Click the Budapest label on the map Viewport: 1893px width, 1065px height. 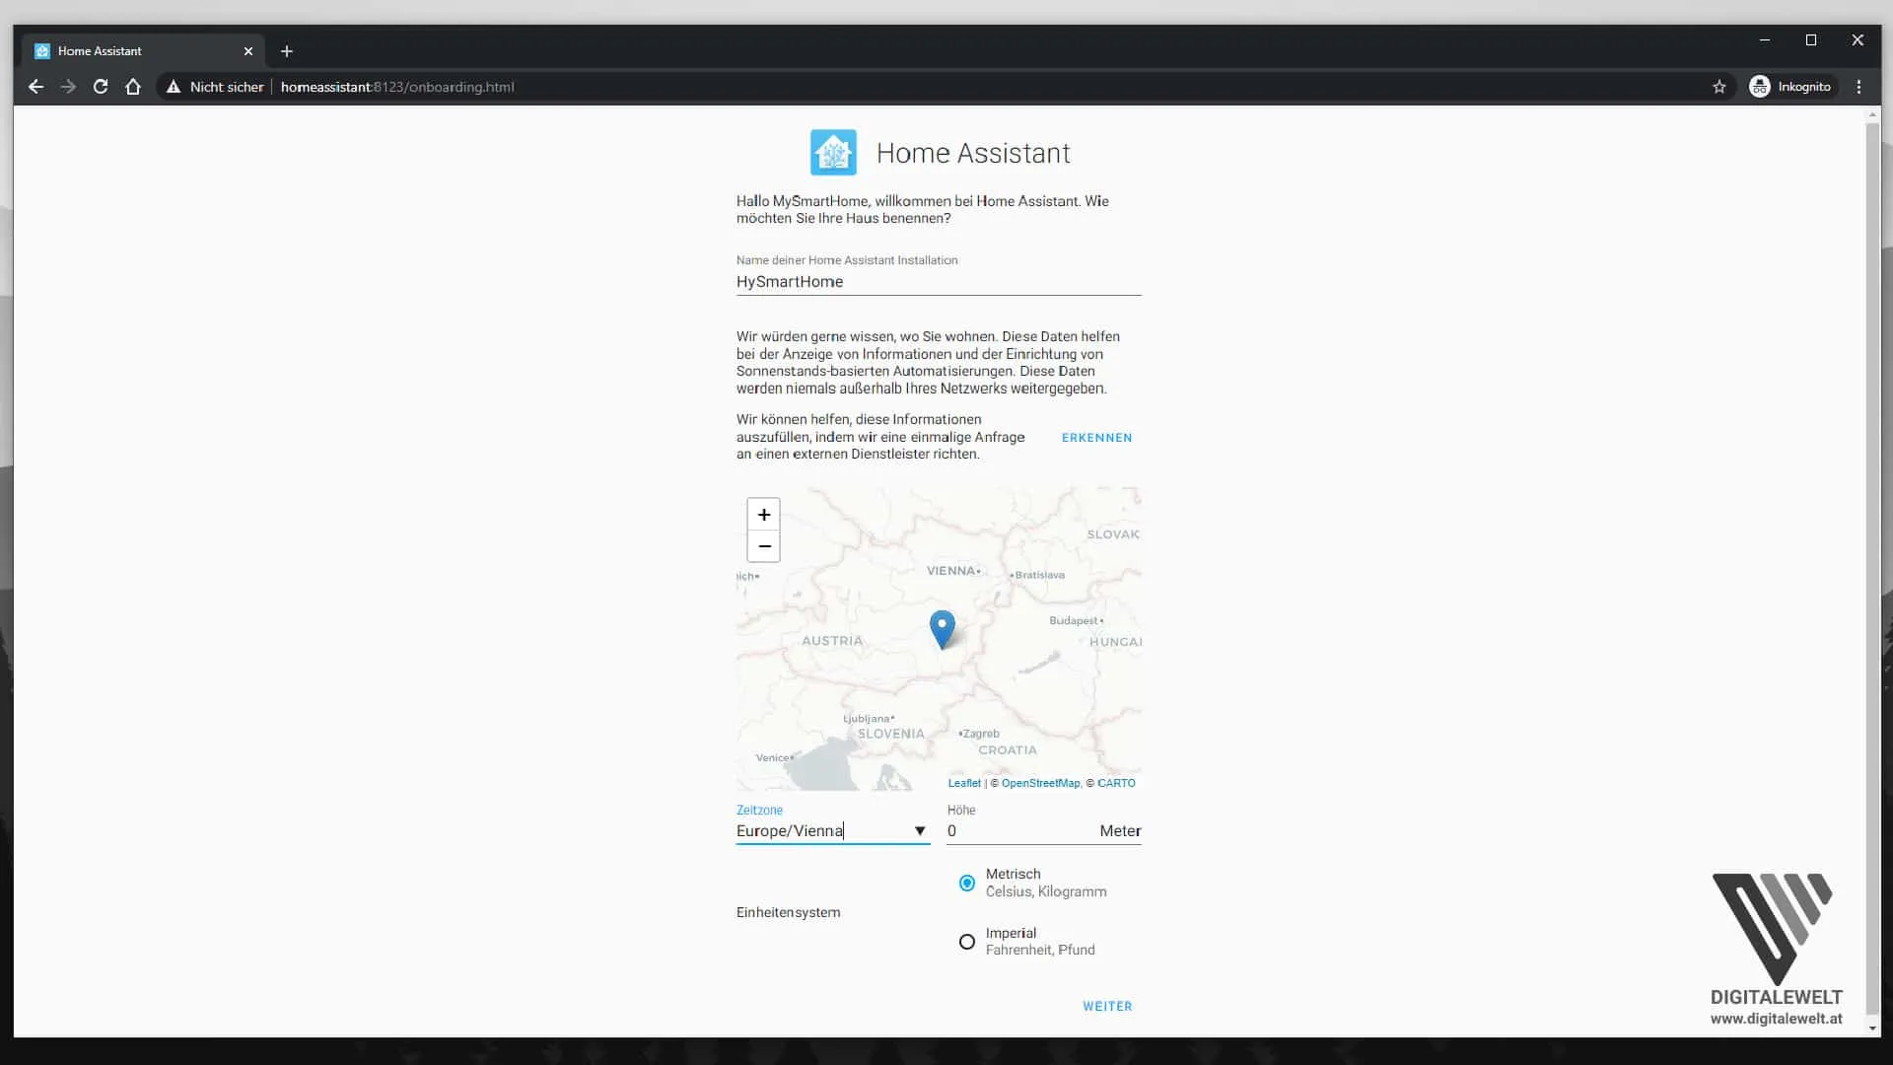pos(1073,620)
